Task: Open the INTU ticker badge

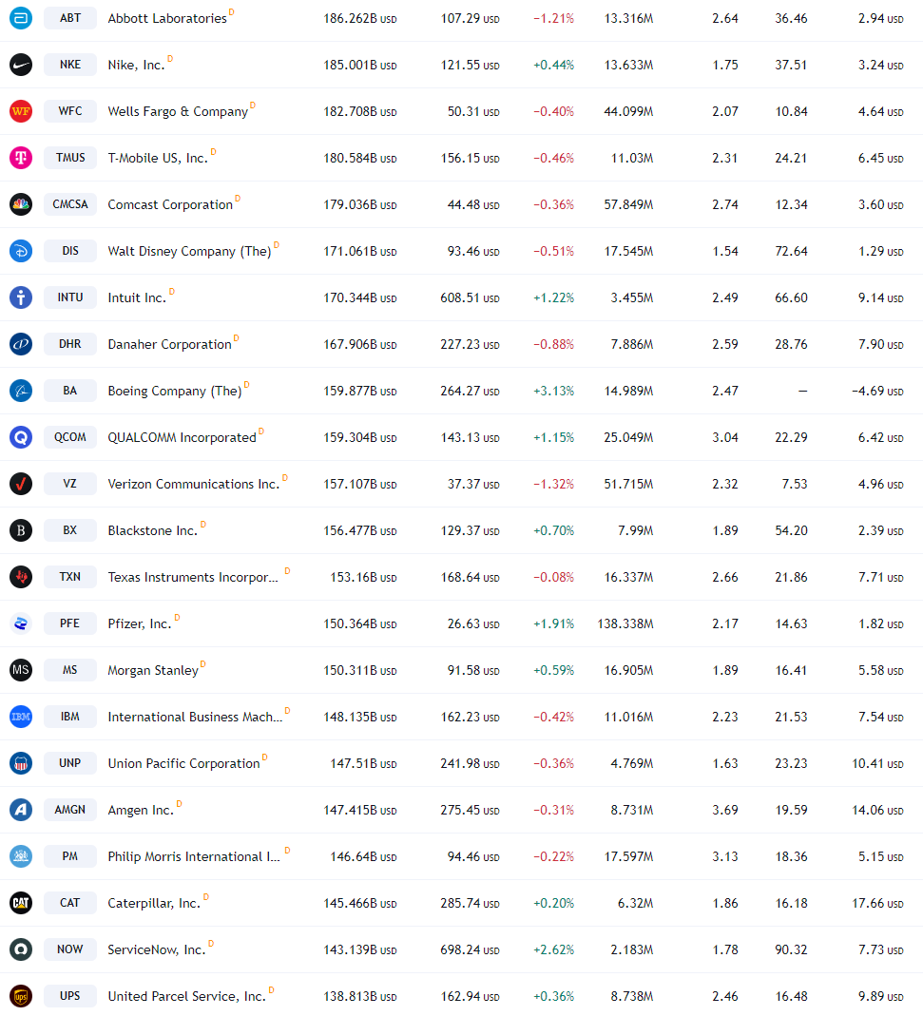Action: [x=70, y=297]
